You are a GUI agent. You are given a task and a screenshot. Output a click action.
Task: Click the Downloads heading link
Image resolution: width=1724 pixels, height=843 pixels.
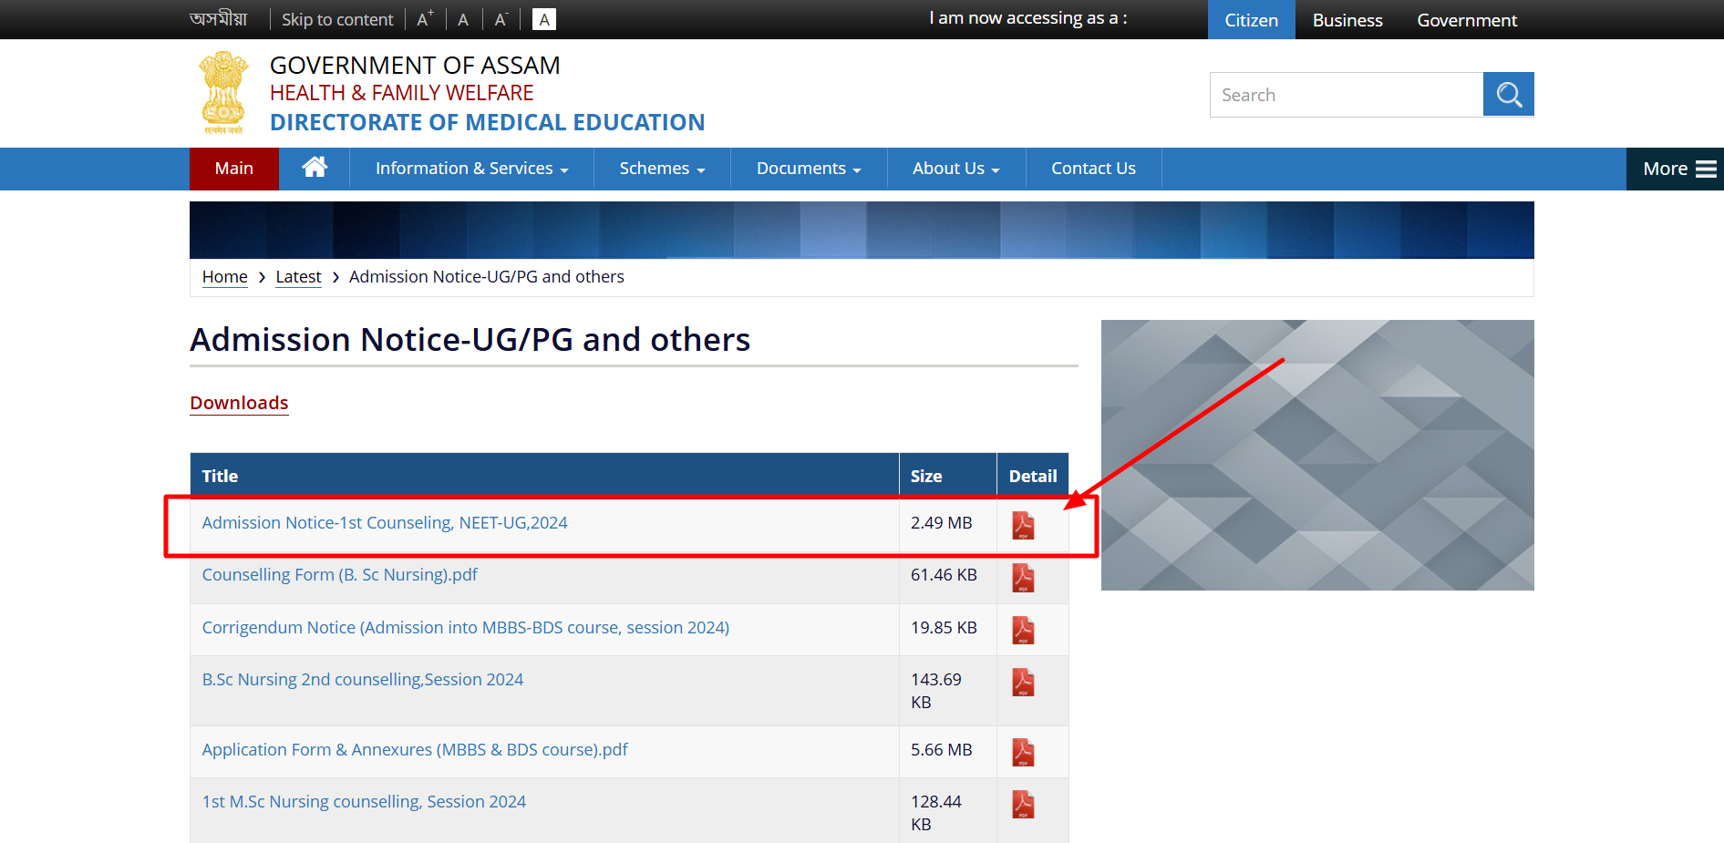pos(239,403)
